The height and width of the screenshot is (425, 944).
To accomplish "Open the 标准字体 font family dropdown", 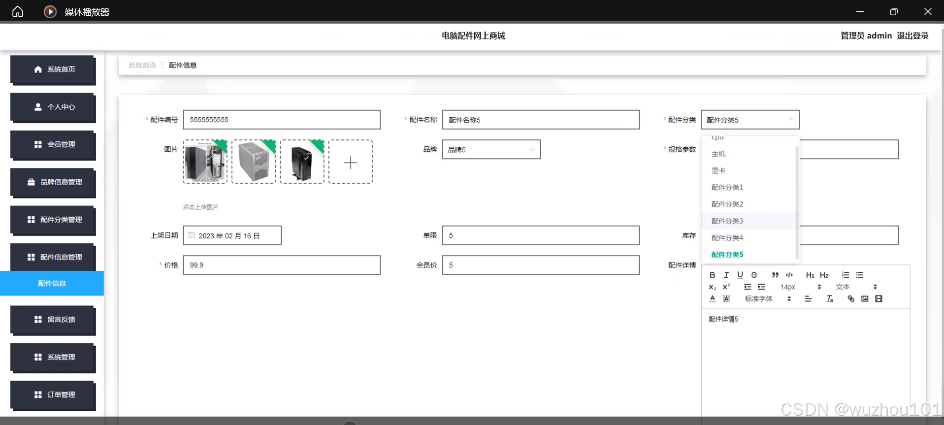I will [768, 298].
